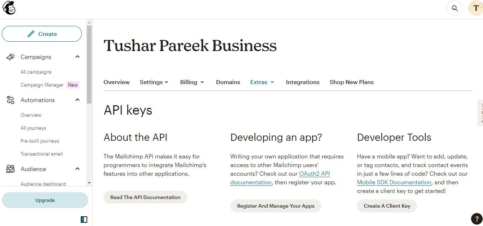Follow the Mobile SDK Documentation link

coord(394,183)
